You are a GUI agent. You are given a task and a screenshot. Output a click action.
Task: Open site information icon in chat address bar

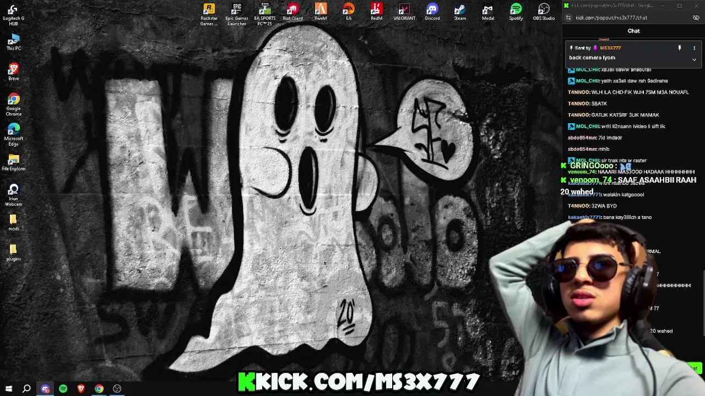coord(568,18)
